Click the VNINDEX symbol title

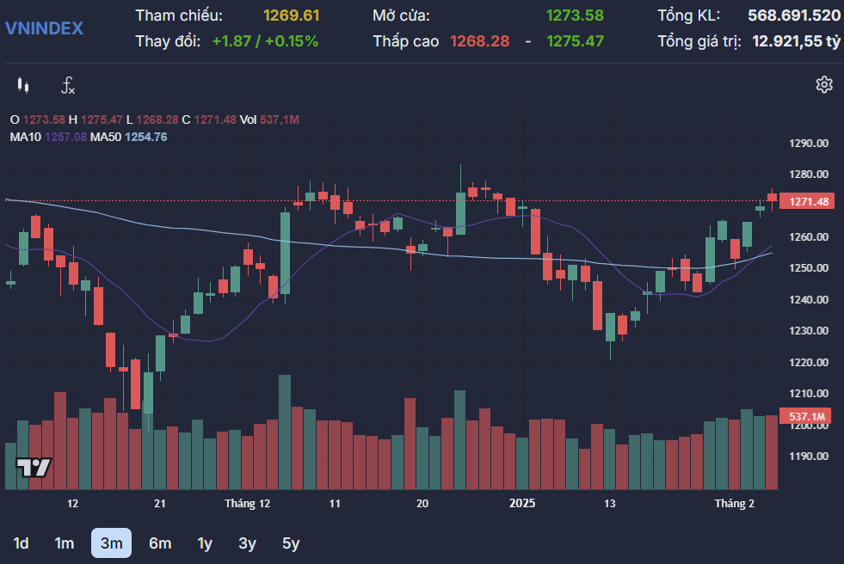(x=45, y=28)
